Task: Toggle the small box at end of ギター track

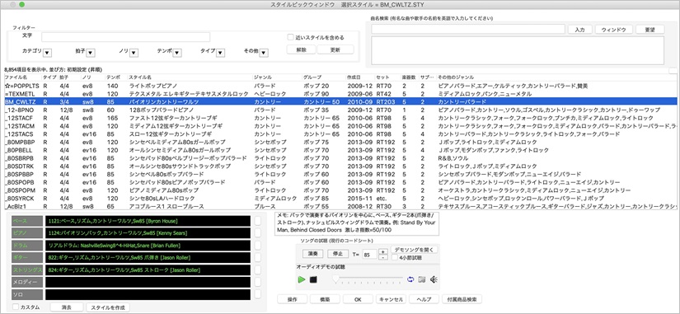Action: [258, 258]
